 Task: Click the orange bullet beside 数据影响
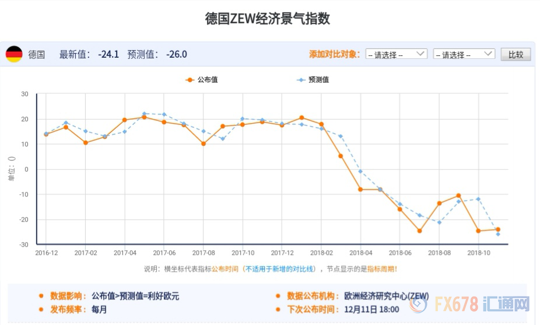pos(40,296)
